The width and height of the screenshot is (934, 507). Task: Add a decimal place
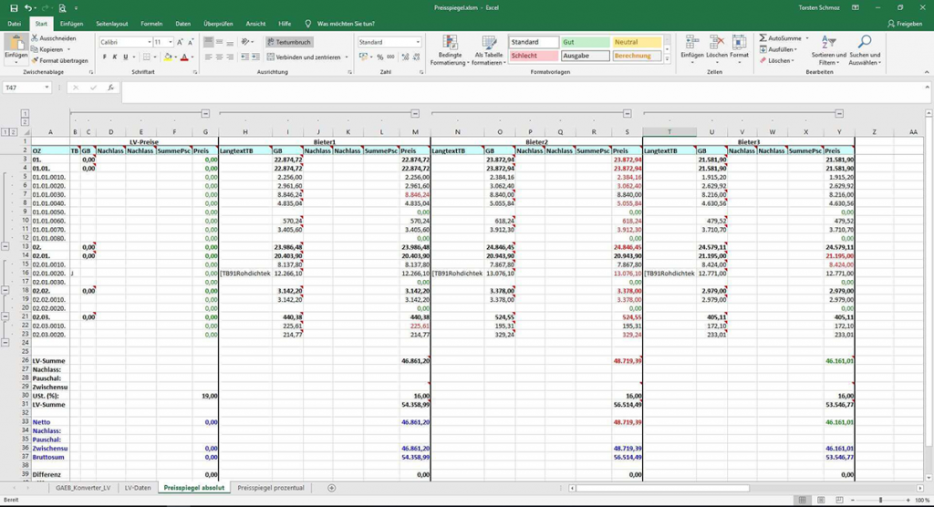[x=405, y=57]
